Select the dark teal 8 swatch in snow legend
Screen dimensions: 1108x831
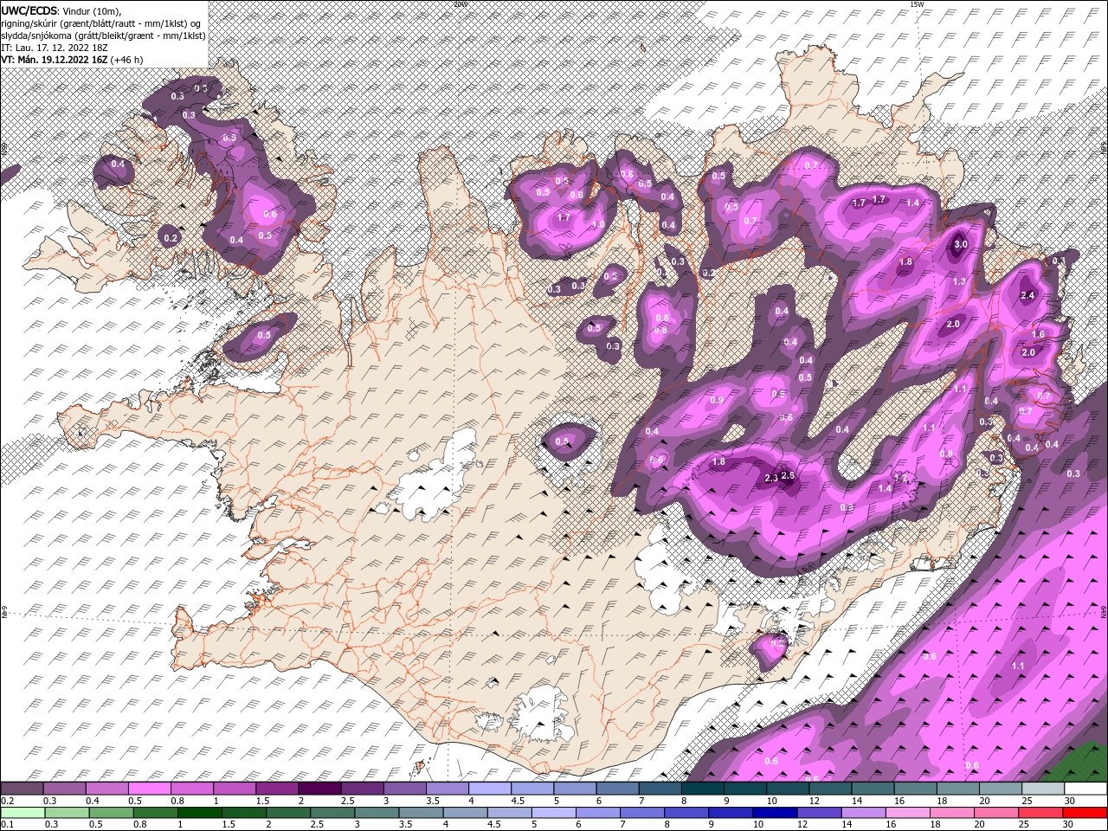[x=703, y=789]
